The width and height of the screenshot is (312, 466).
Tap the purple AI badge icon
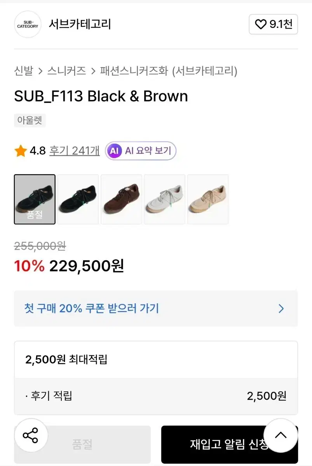pos(114,151)
